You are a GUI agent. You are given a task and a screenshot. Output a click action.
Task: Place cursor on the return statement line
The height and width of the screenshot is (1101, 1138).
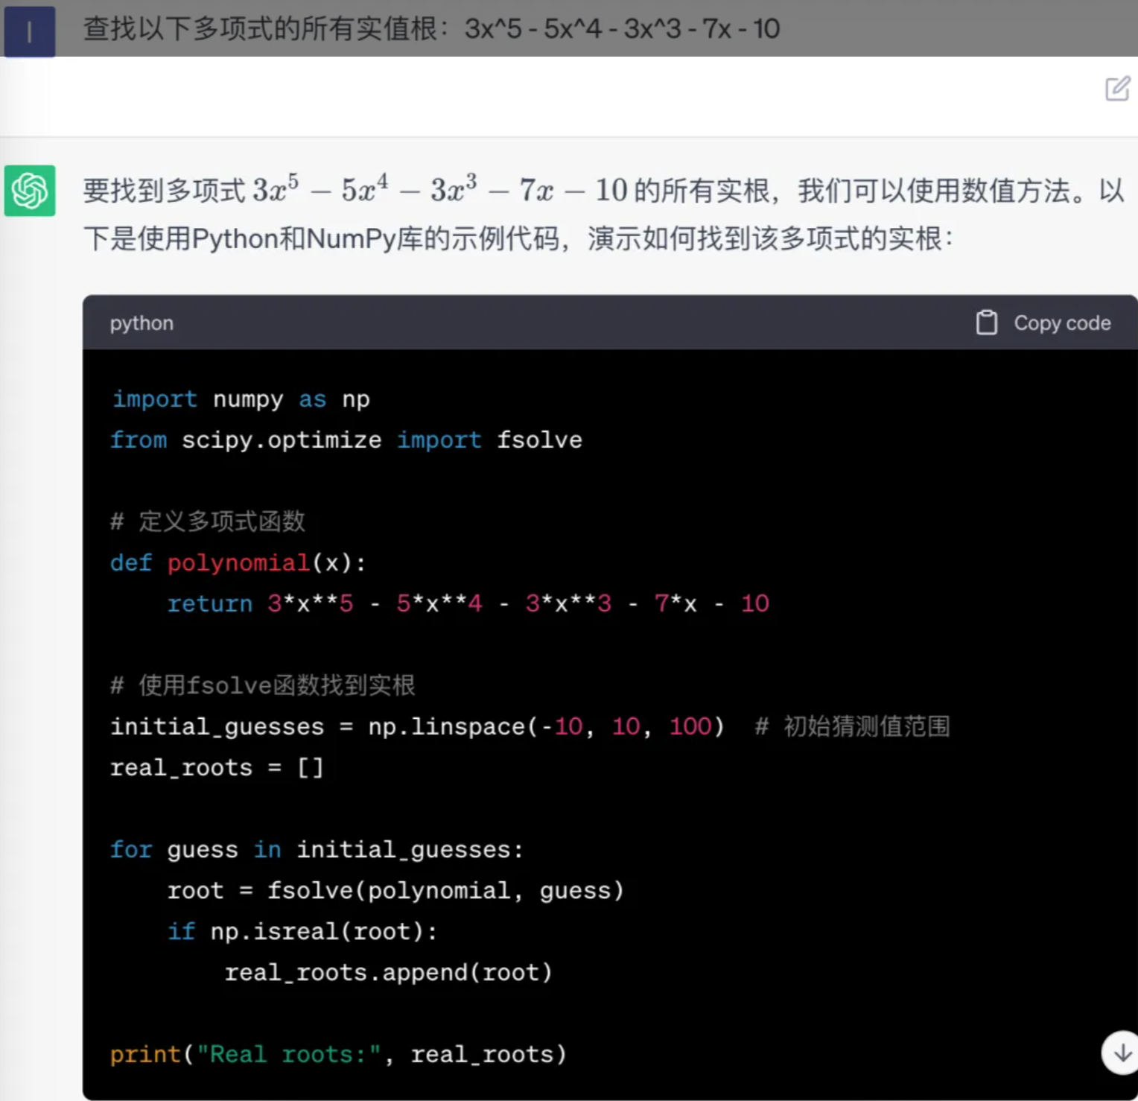(x=468, y=603)
